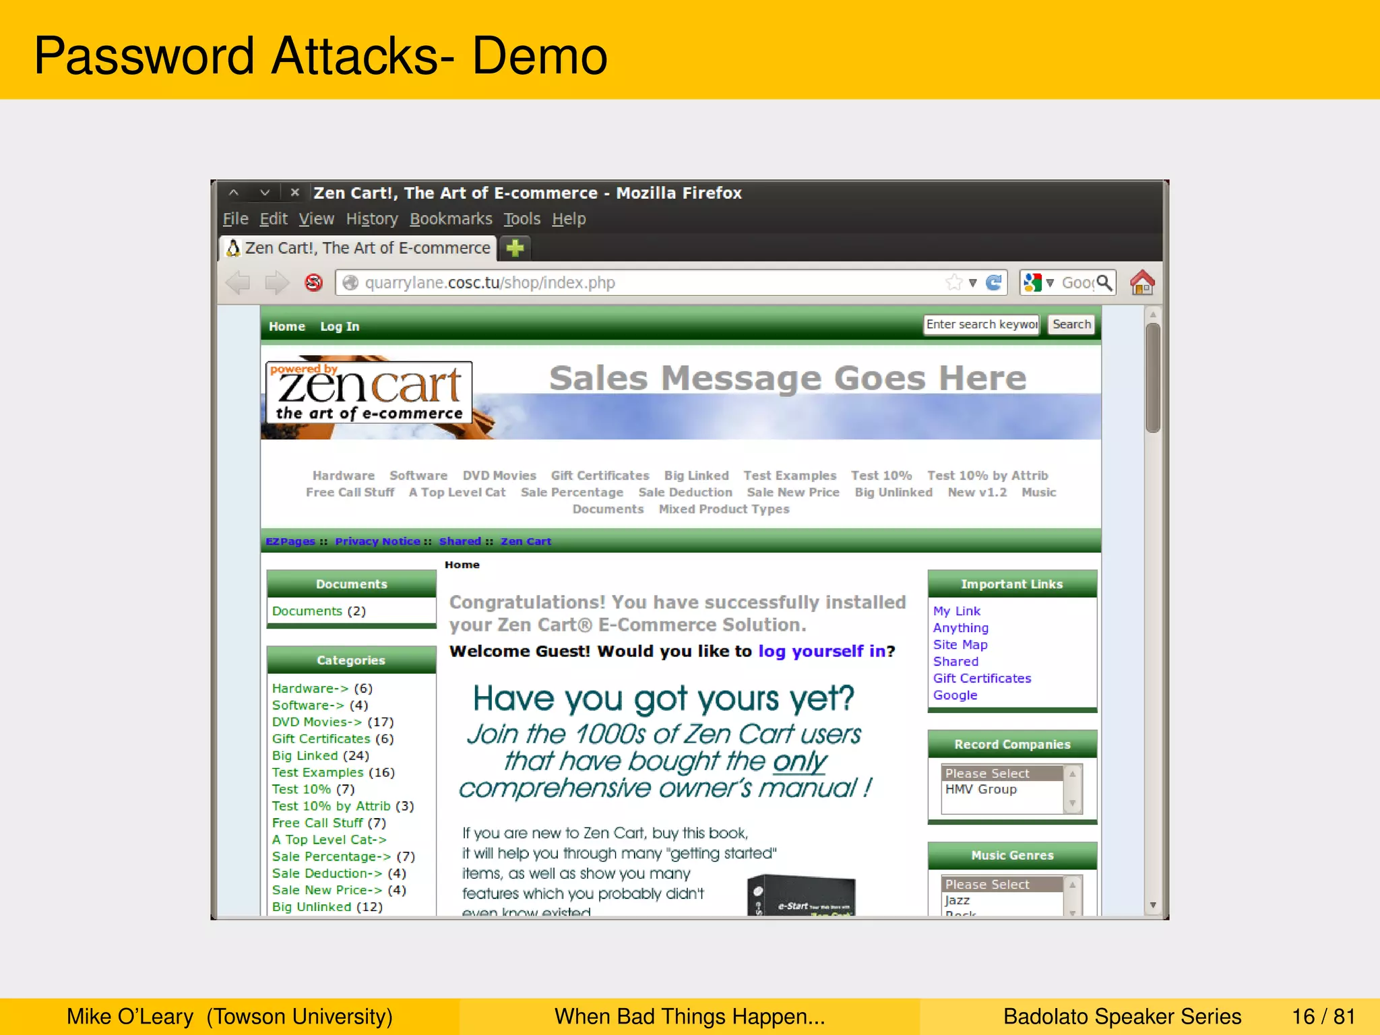
Task: Click the Zen Cart logo image
Action: pos(369,391)
